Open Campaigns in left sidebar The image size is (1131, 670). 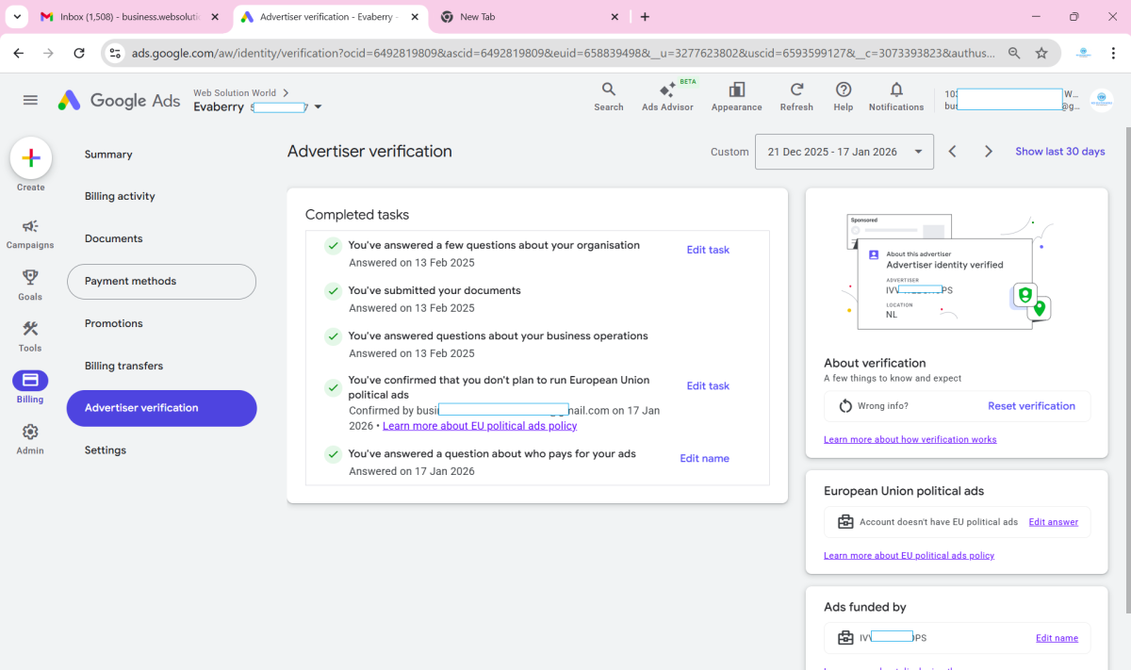30,233
